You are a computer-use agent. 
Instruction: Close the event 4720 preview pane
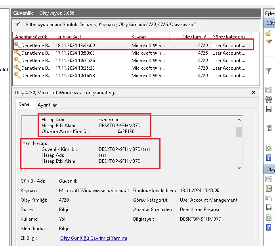(x=254, y=92)
